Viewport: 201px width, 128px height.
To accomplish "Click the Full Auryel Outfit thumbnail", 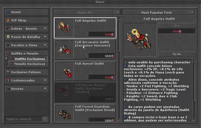I will pyautogui.click(x=65, y=71).
